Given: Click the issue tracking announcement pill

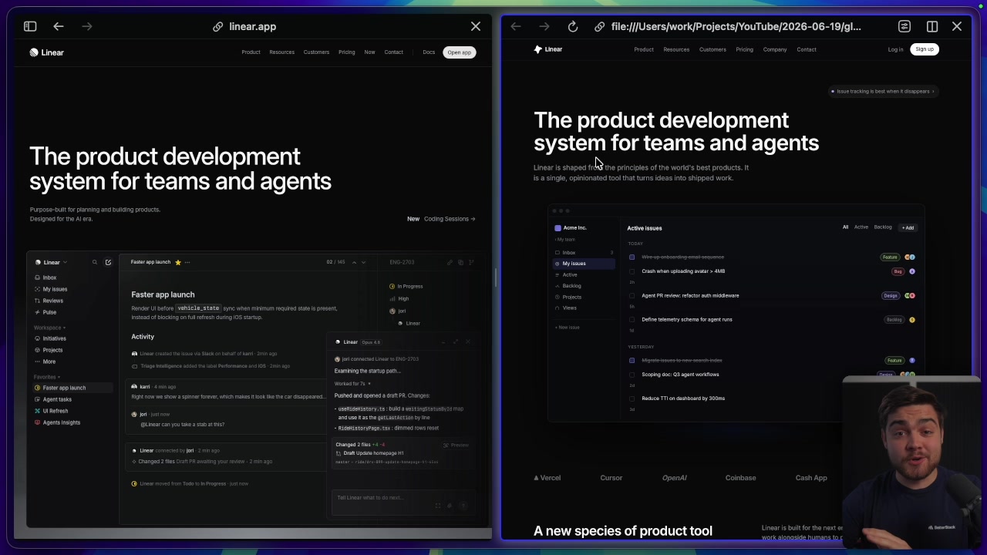Looking at the screenshot, I should (882, 91).
